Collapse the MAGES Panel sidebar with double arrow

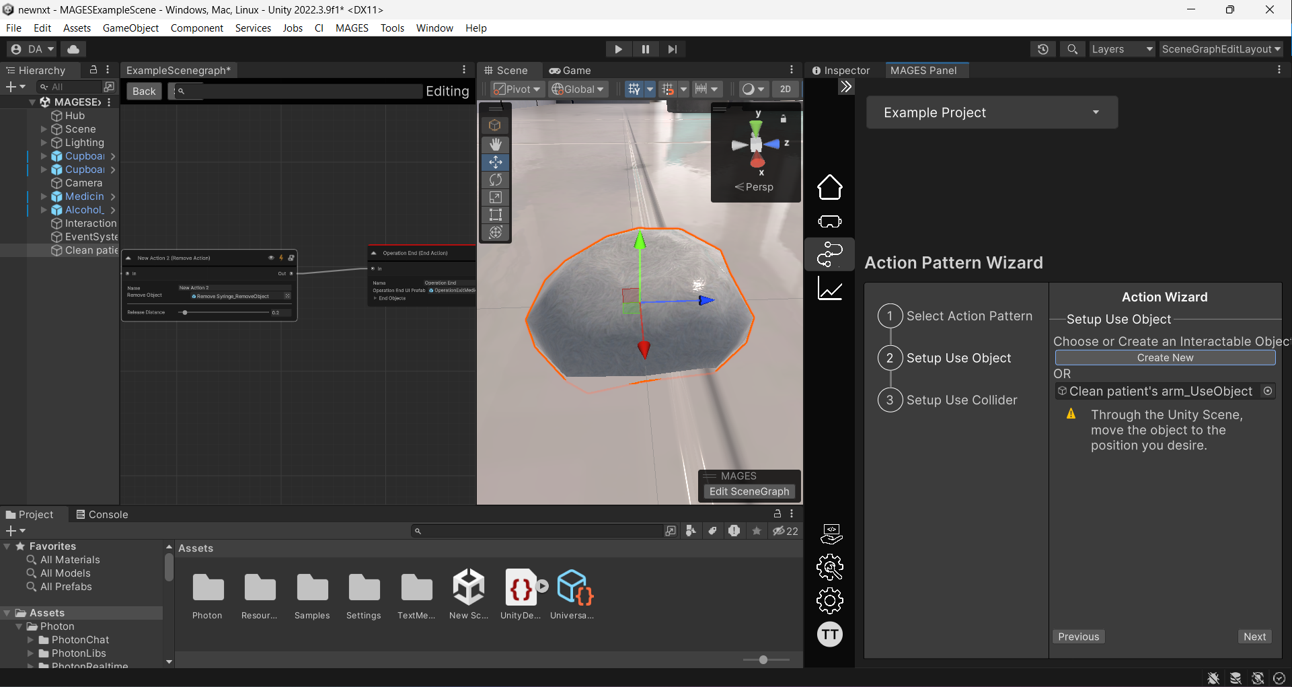click(x=846, y=87)
